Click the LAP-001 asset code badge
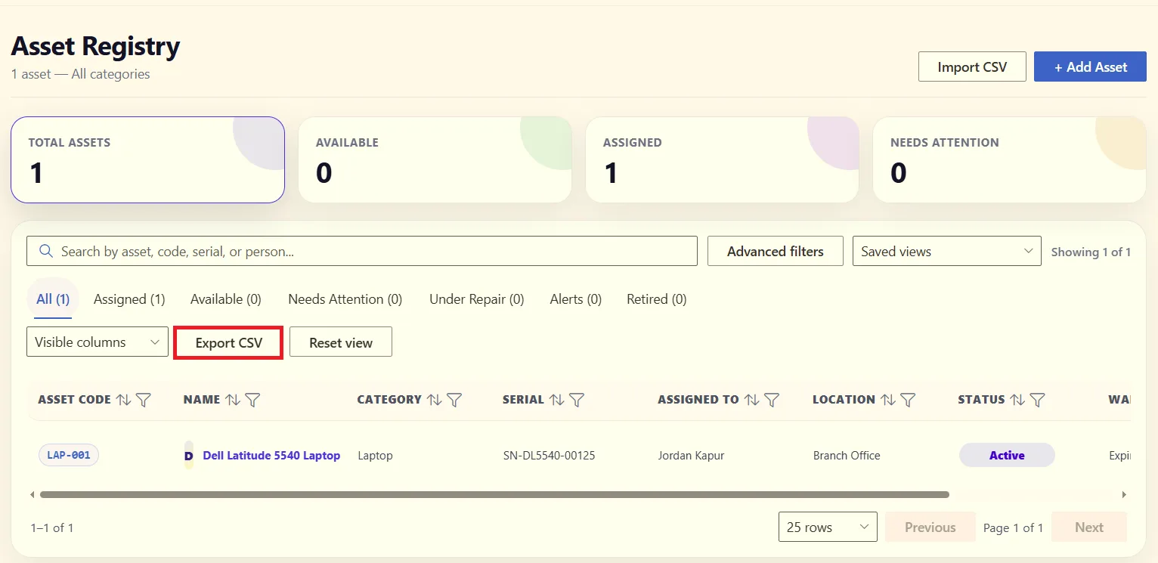Viewport: 1158px width, 563px height. pyautogui.click(x=69, y=456)
